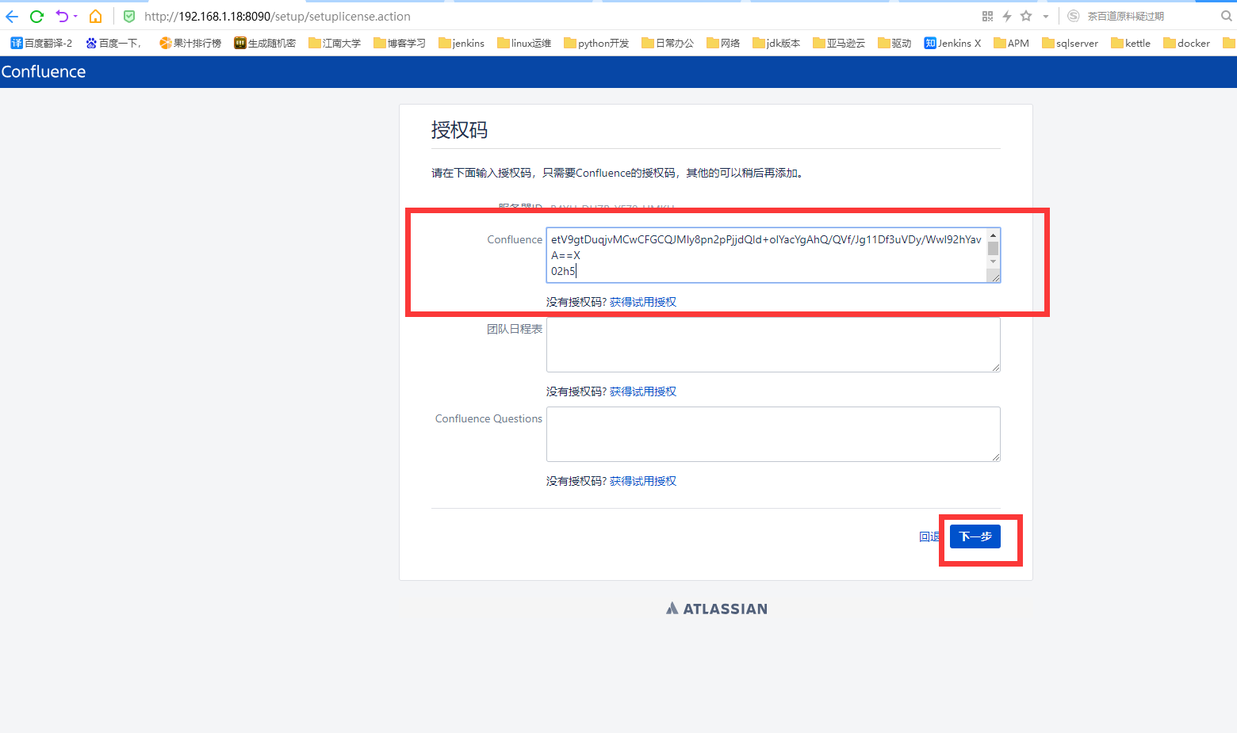
Task: Click the Confluence logo in the blue header
Action: (x=44, y=71)
